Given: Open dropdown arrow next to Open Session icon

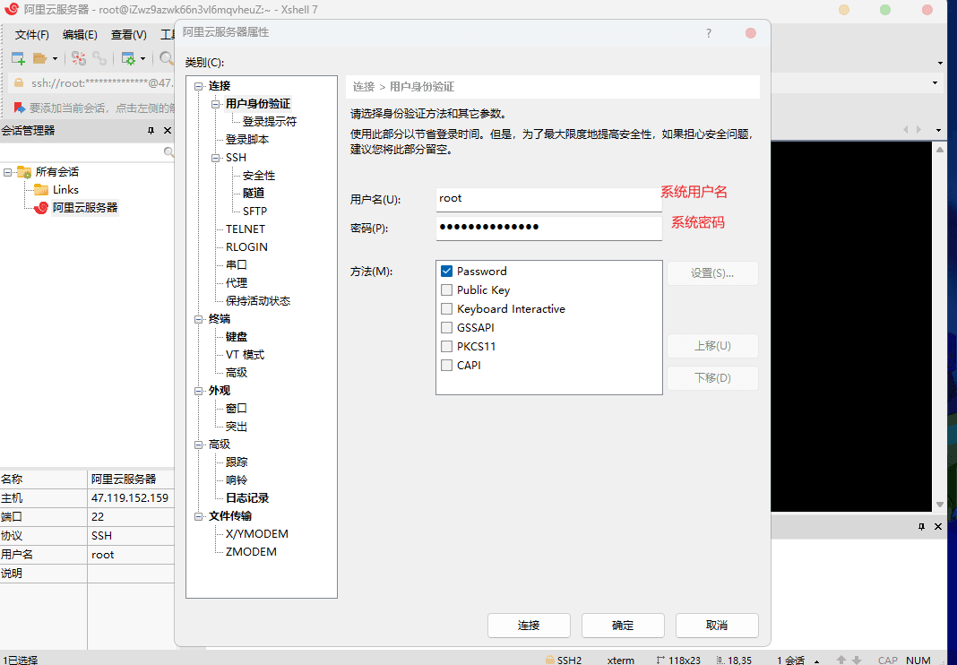Looking at the screenshot, I should (55, 59).
